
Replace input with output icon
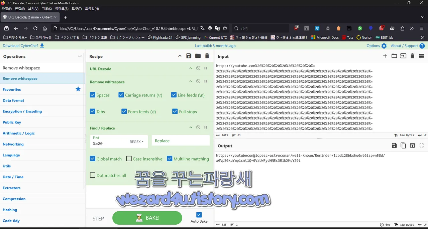[412, 146]
